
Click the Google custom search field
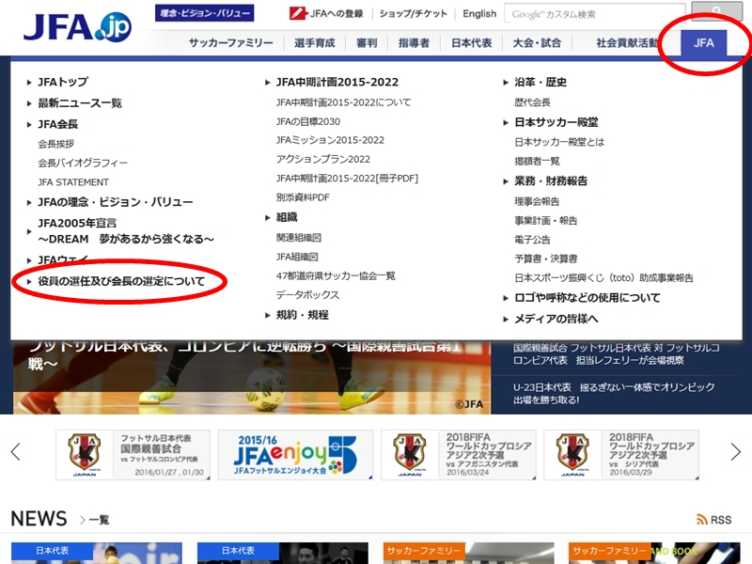593,14
